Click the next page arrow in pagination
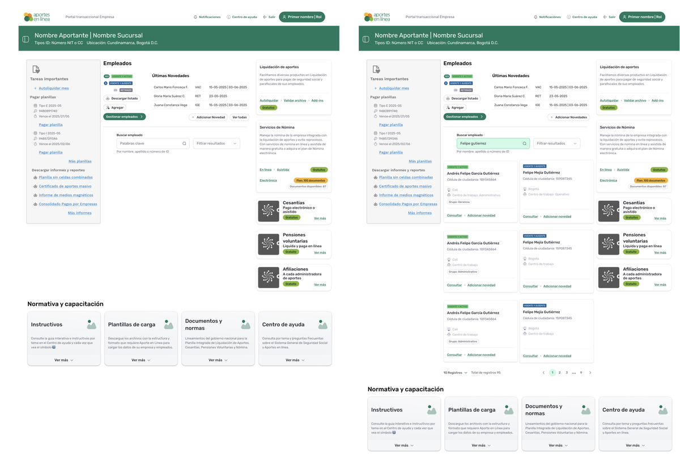680x461 pixels. (590, 373)
